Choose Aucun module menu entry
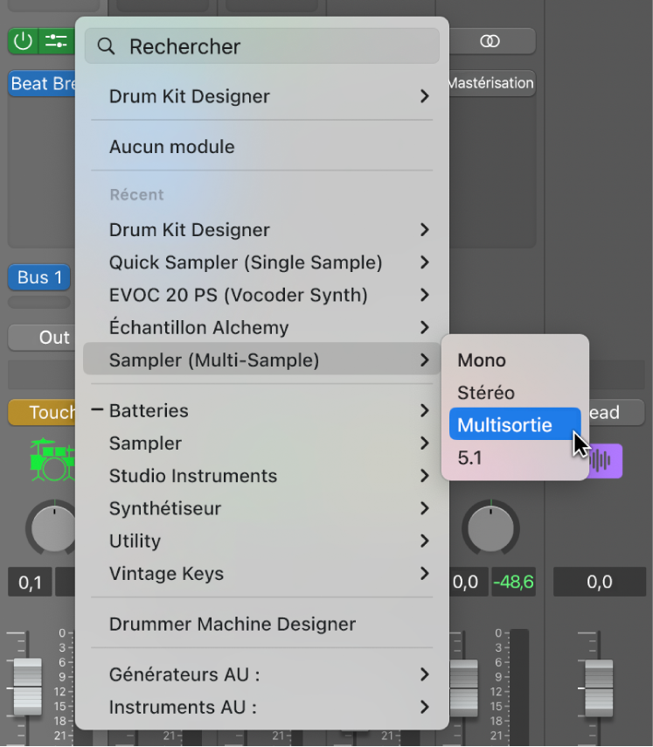653x747 pixels. click(x=172, y=147)
